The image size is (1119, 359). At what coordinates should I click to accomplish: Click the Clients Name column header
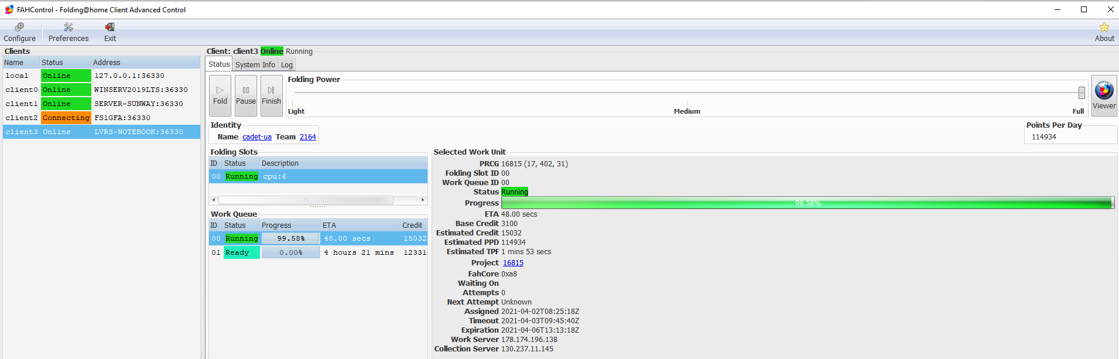(21, 63)
